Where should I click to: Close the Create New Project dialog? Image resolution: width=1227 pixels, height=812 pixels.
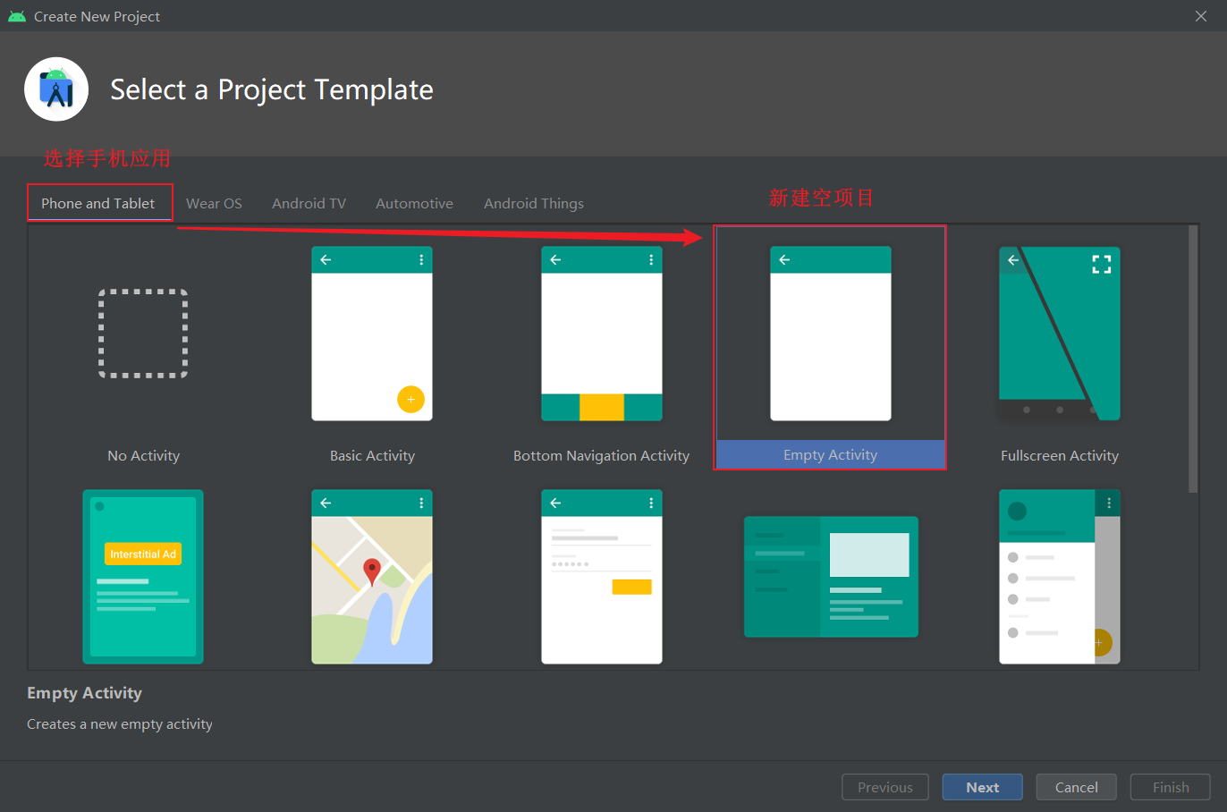[1201, 16]
